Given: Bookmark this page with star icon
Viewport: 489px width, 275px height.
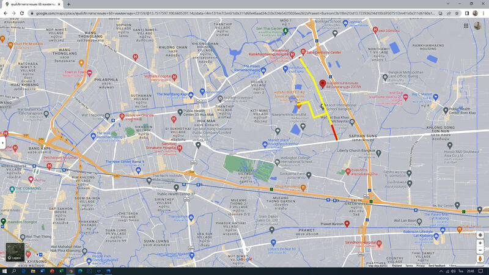Looking at the screenshot, I should 457,13.
